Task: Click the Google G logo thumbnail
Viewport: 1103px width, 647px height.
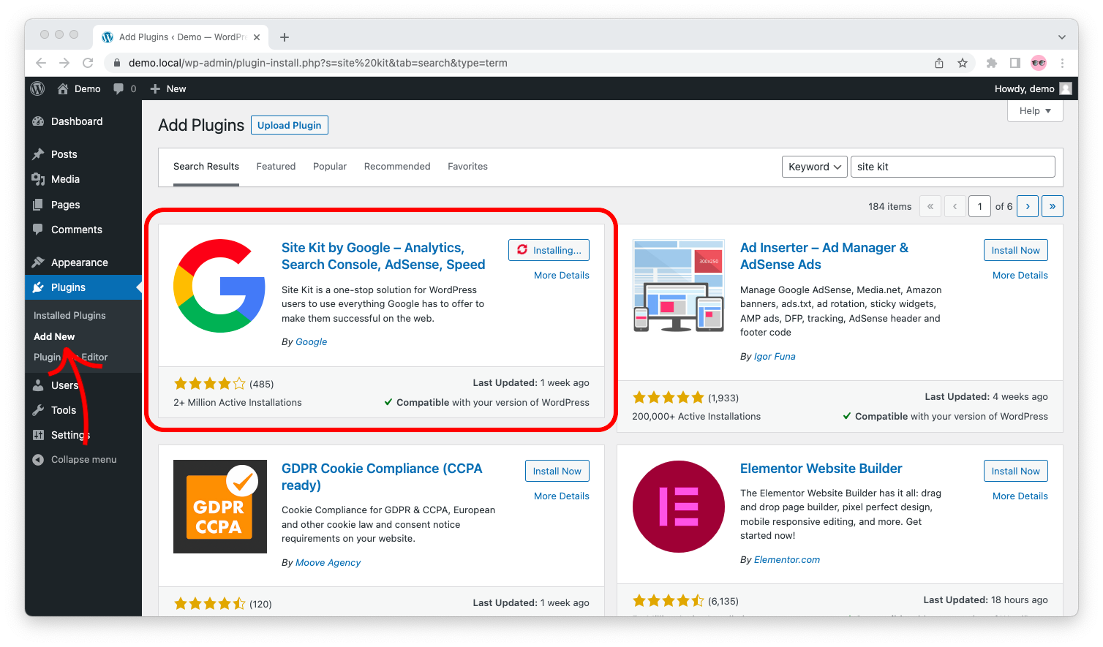Action: (x=219, y=286)
